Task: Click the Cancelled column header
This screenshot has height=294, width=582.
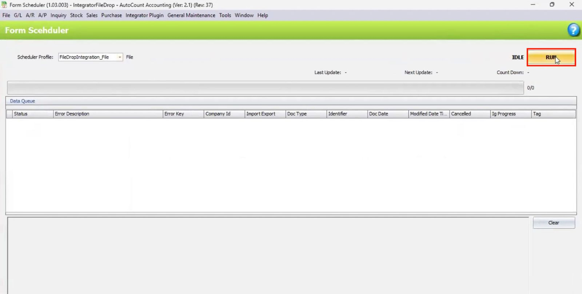Action: coord(470,114)
